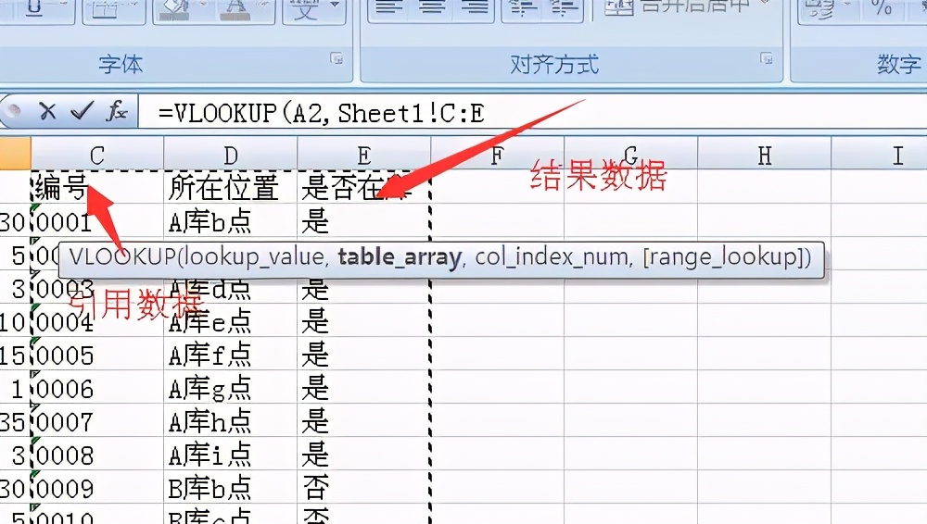Apply percent style in the number group
The width and height of the screenshot is (927, 524).
[881, 9]
